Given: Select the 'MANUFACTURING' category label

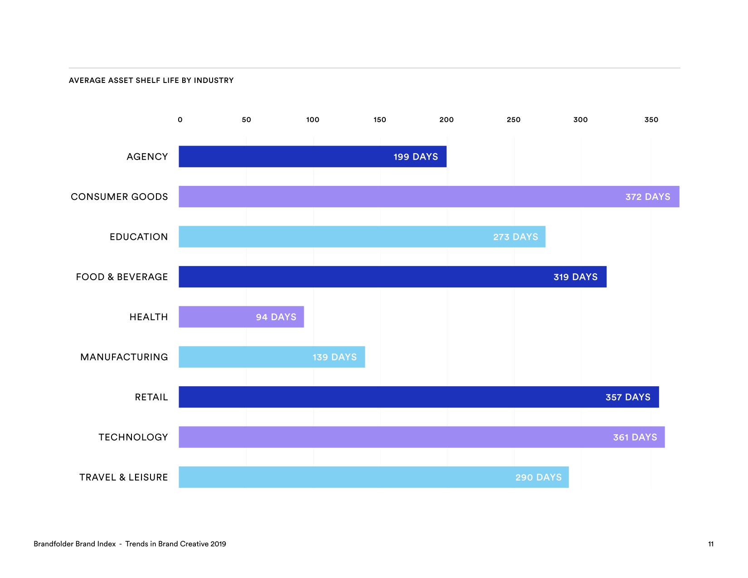Looking at the screenshot, I should [x=124, y=357].
